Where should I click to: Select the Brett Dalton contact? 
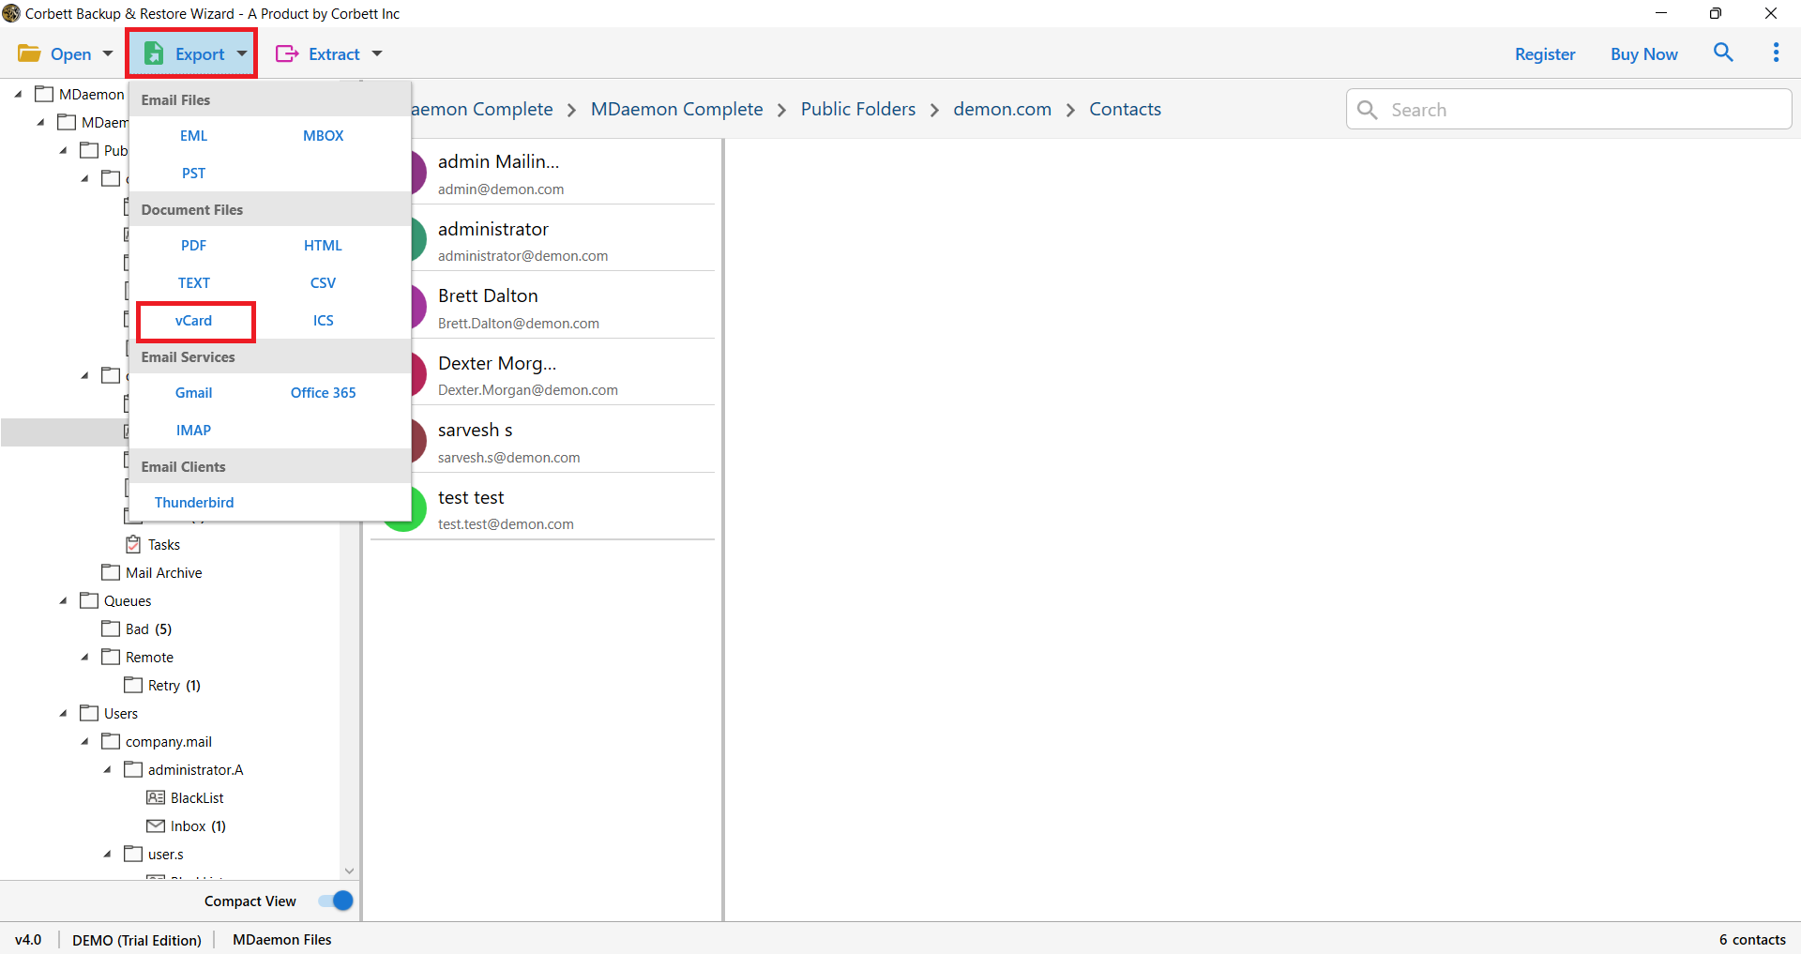click(544, 308)
